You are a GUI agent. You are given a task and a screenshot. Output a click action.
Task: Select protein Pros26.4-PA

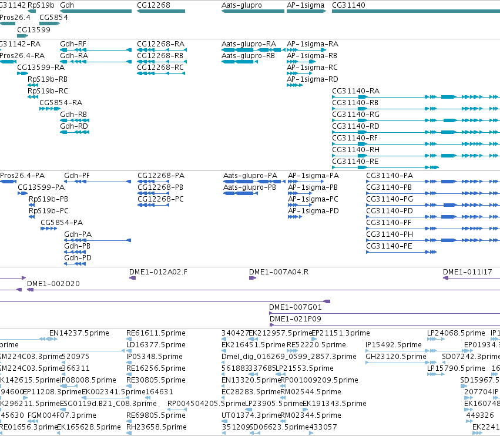tap(22, 176)
